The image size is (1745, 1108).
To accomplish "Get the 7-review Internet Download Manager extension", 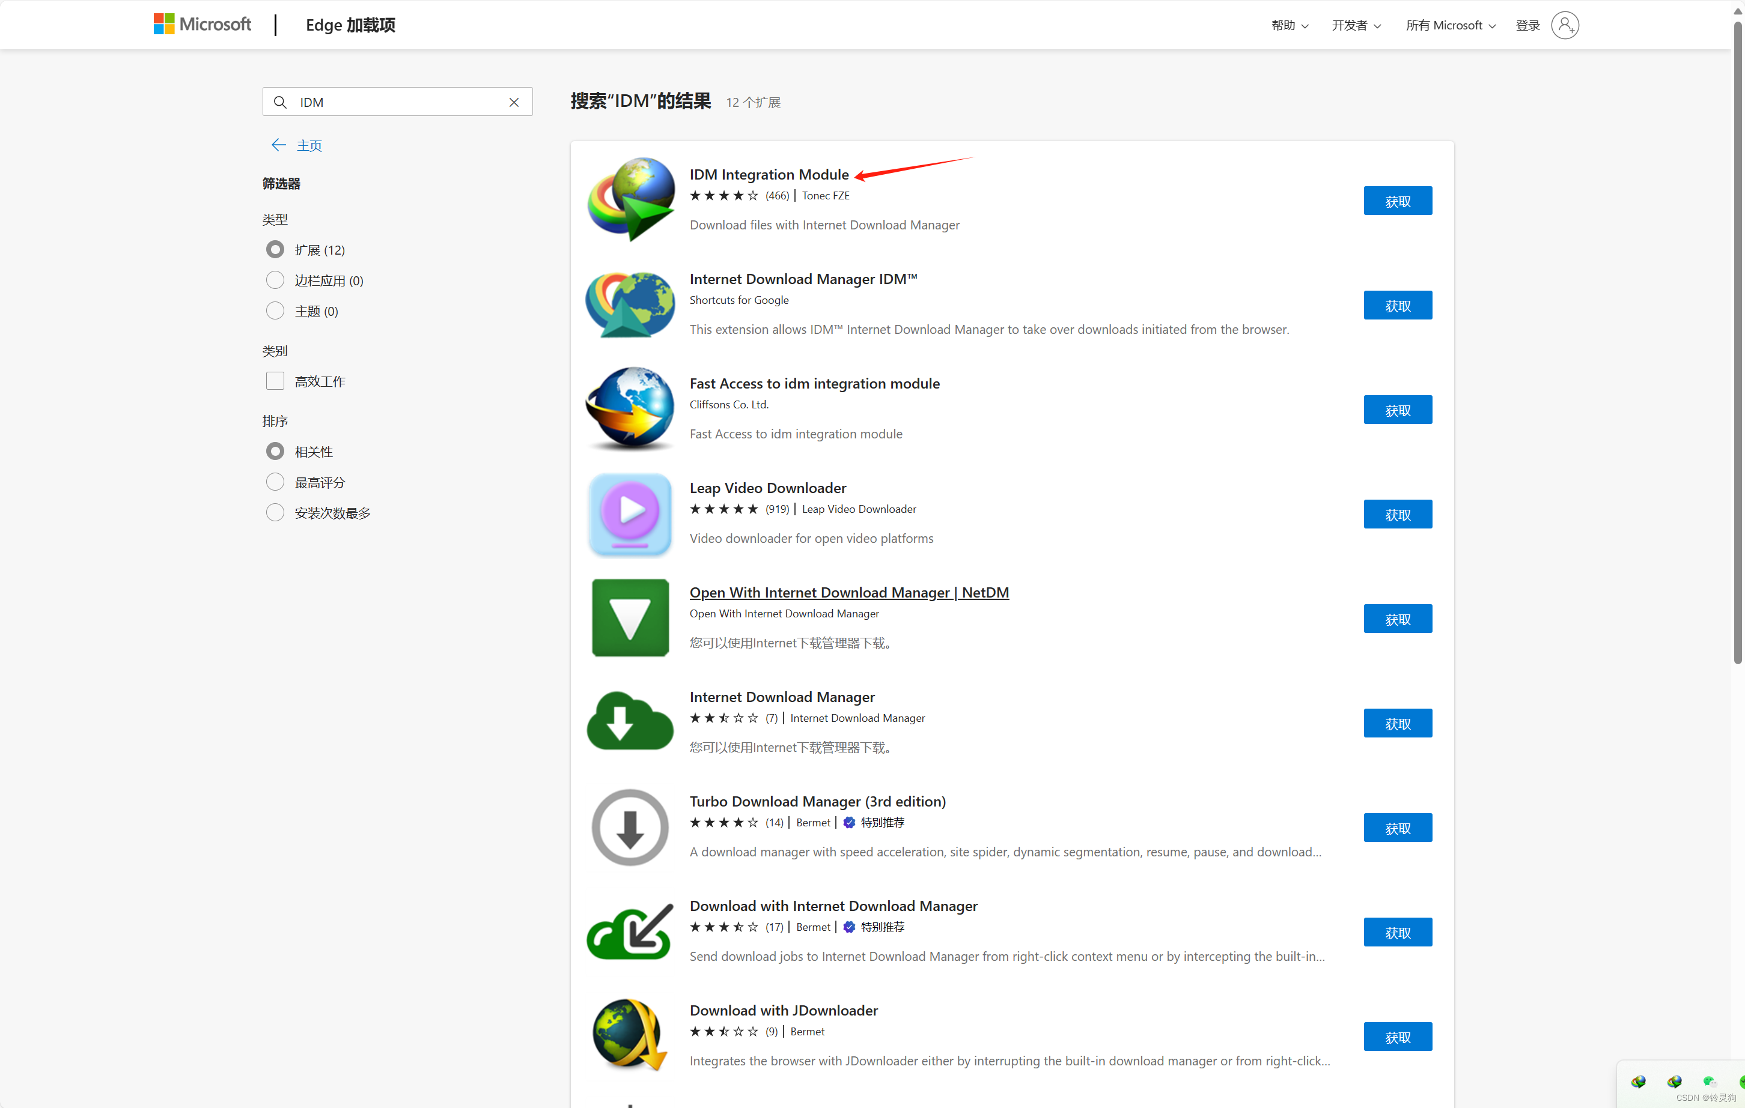I will click(x=1397, y=724).
